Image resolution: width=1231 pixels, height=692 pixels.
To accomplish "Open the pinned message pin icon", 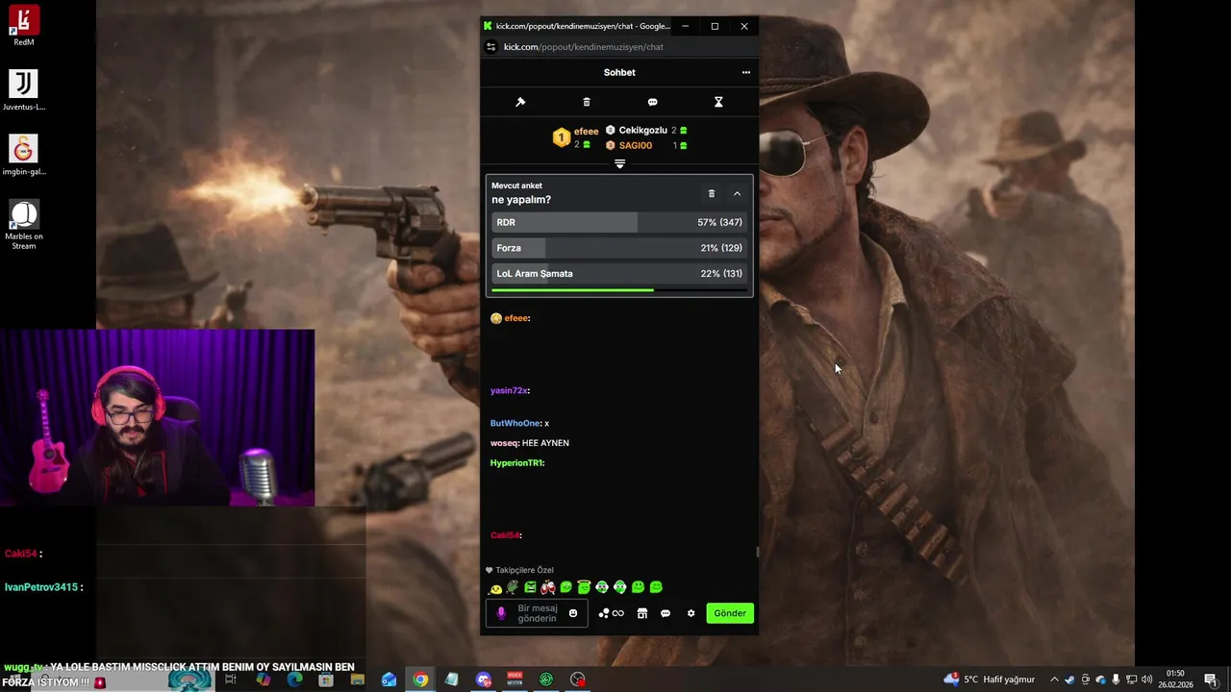I will pos(520,102).
